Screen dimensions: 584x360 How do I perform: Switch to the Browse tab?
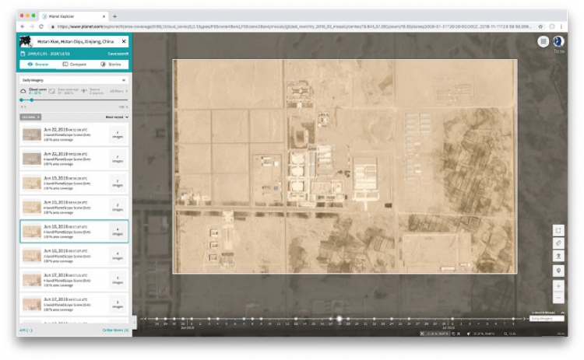coord(38,65)
